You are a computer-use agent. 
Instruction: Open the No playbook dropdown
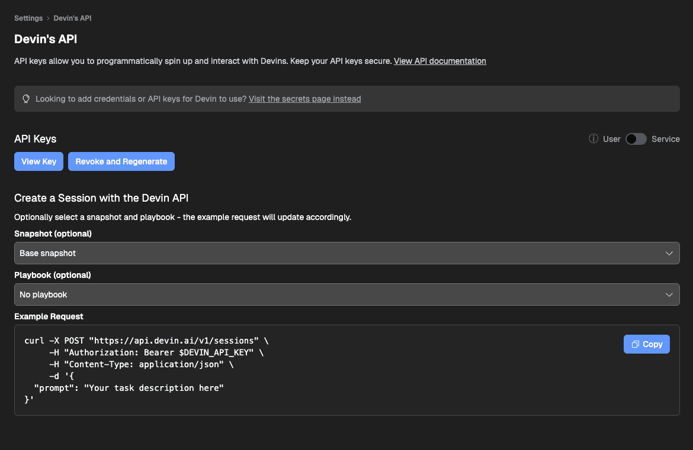click(346, 294)
